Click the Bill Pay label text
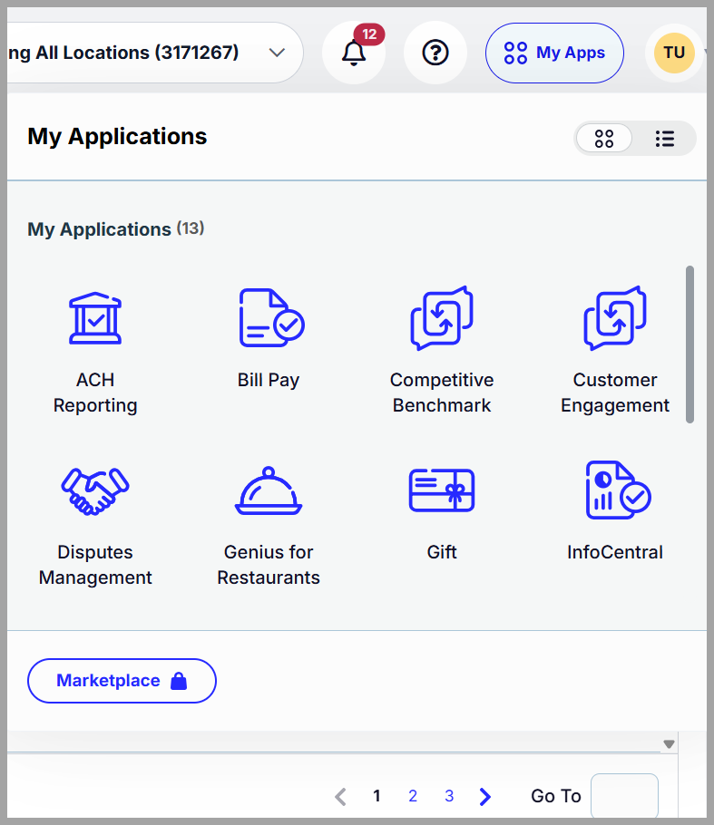This screenshot has height=825, width=714. [x=269, y=380]
